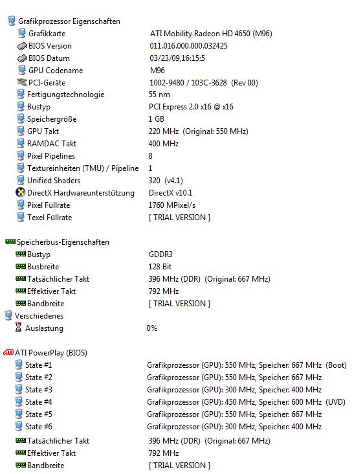Select the Bustyp row under Grafikprozessor Eigenschaften
The image size is (352, 474).
[x=125, y=107]
